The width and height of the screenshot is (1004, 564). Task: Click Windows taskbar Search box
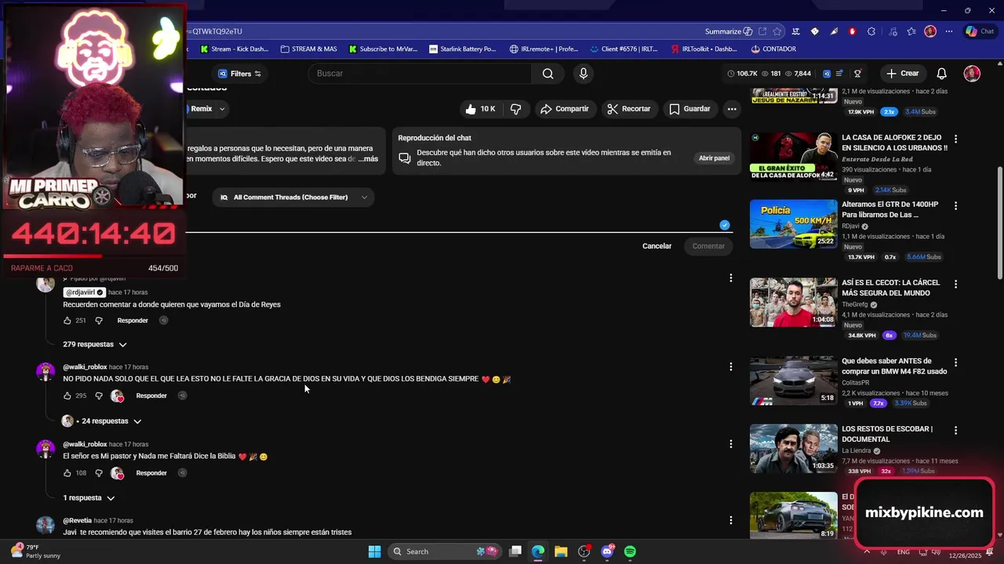tap(446, 551)
